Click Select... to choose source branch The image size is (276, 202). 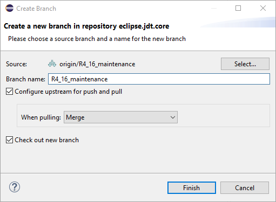click(245, 64)
